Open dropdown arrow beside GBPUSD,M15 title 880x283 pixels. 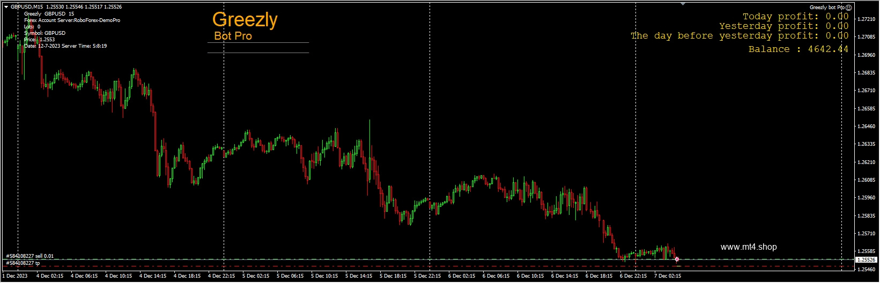coord(6,7)
